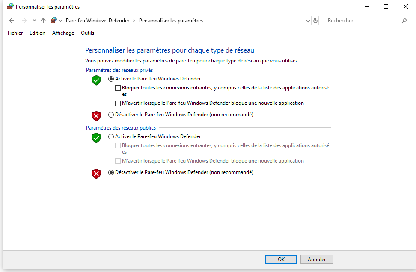Cancel changes with the Annuler button
This screenshot has height=272, width=416.
point(317,259)
